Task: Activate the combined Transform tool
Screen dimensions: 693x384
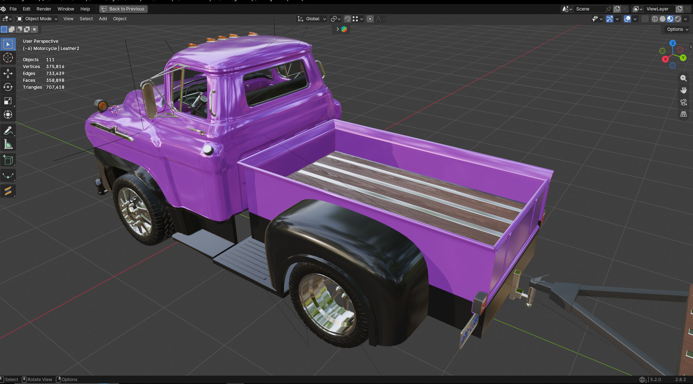Action: click(8, 115)
